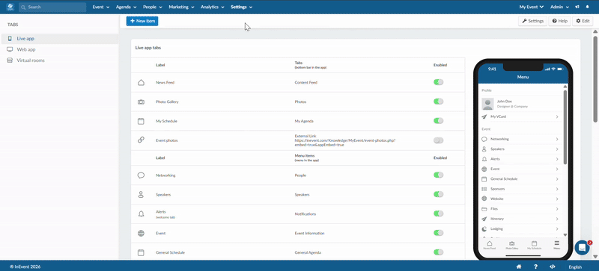Viewport: 599px width, 271px height.
Task: Click the Edit gear button
Action: click(x=583, y=21)
